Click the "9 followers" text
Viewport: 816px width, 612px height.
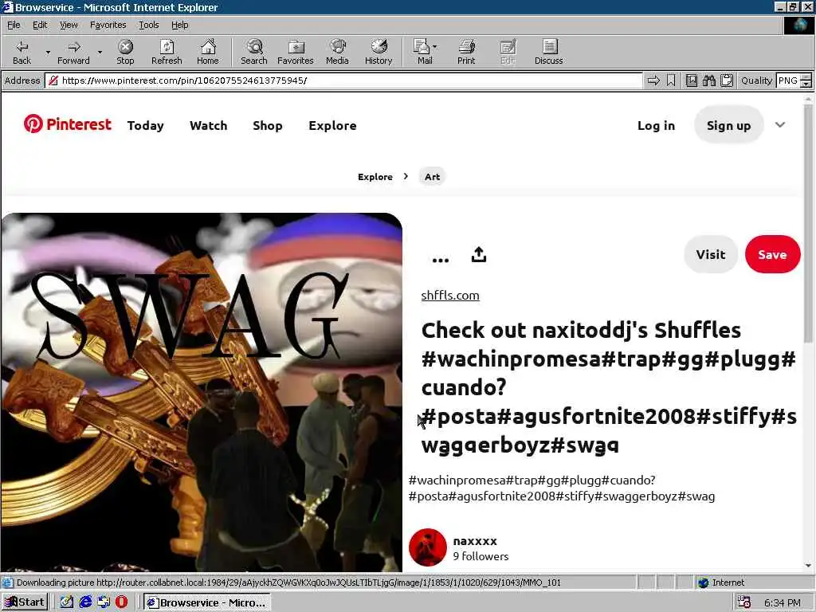tap(481, 556)
